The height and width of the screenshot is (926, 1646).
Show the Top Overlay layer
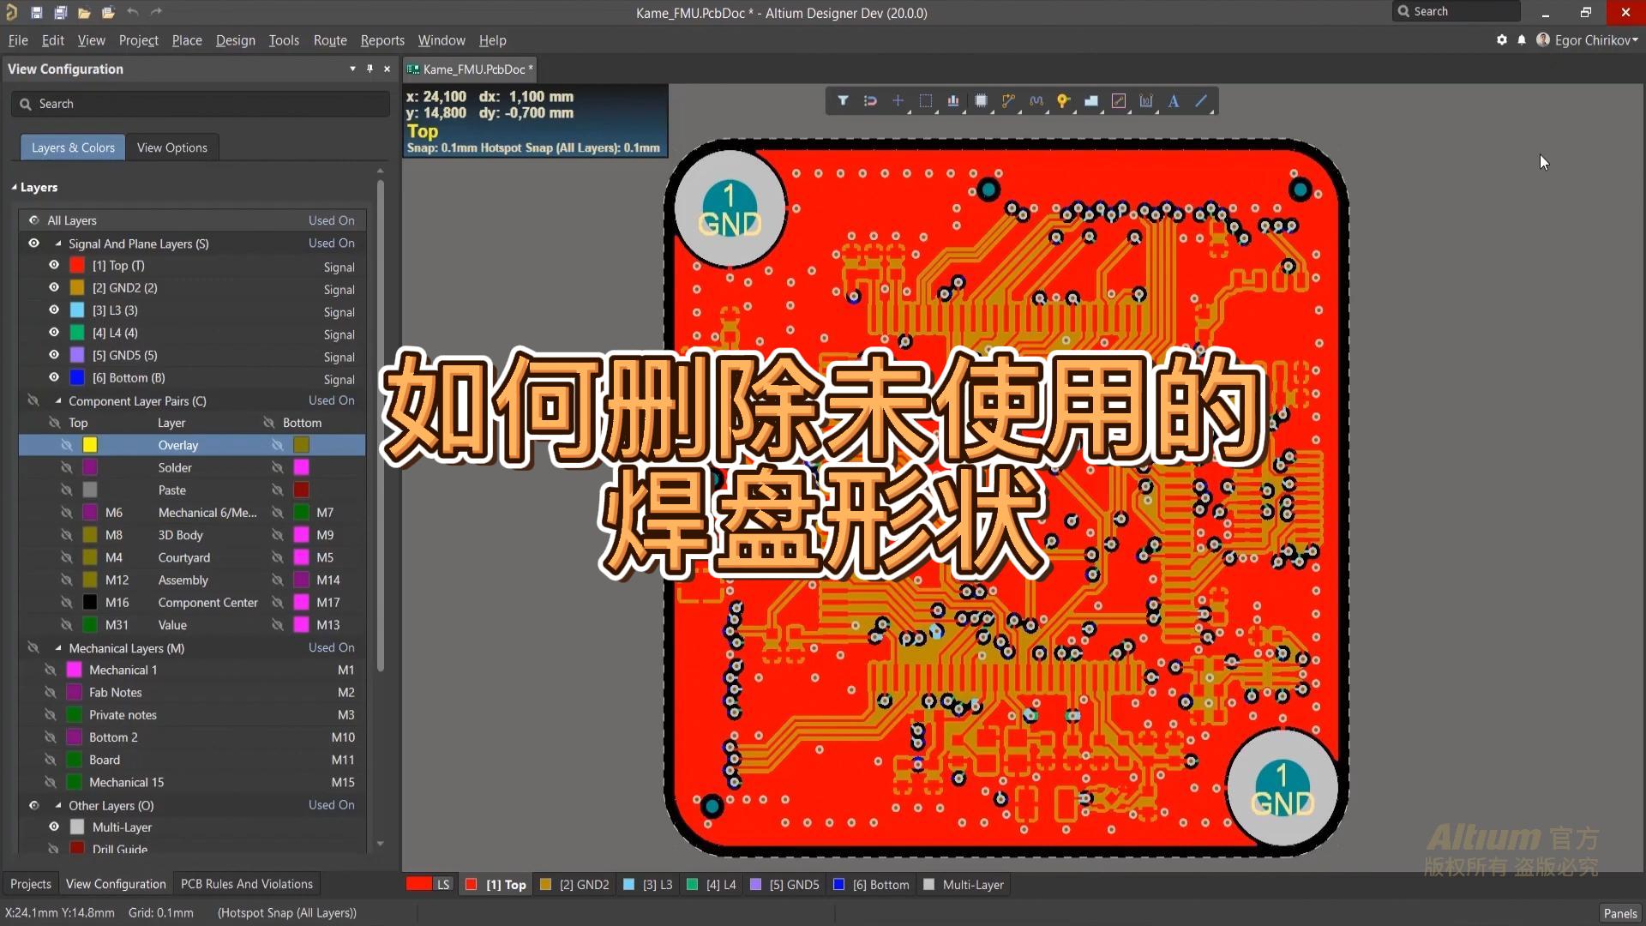[x=66, y=445]
